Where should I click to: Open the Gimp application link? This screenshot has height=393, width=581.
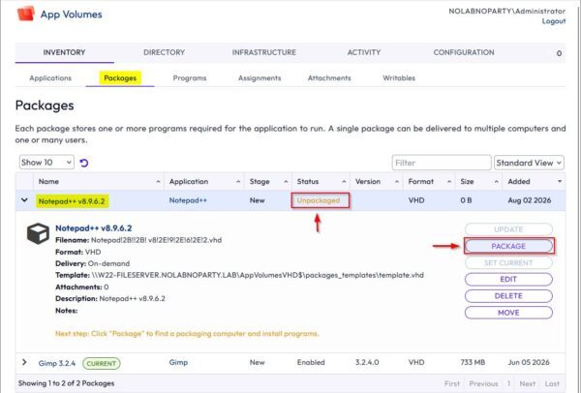(178, 362)
